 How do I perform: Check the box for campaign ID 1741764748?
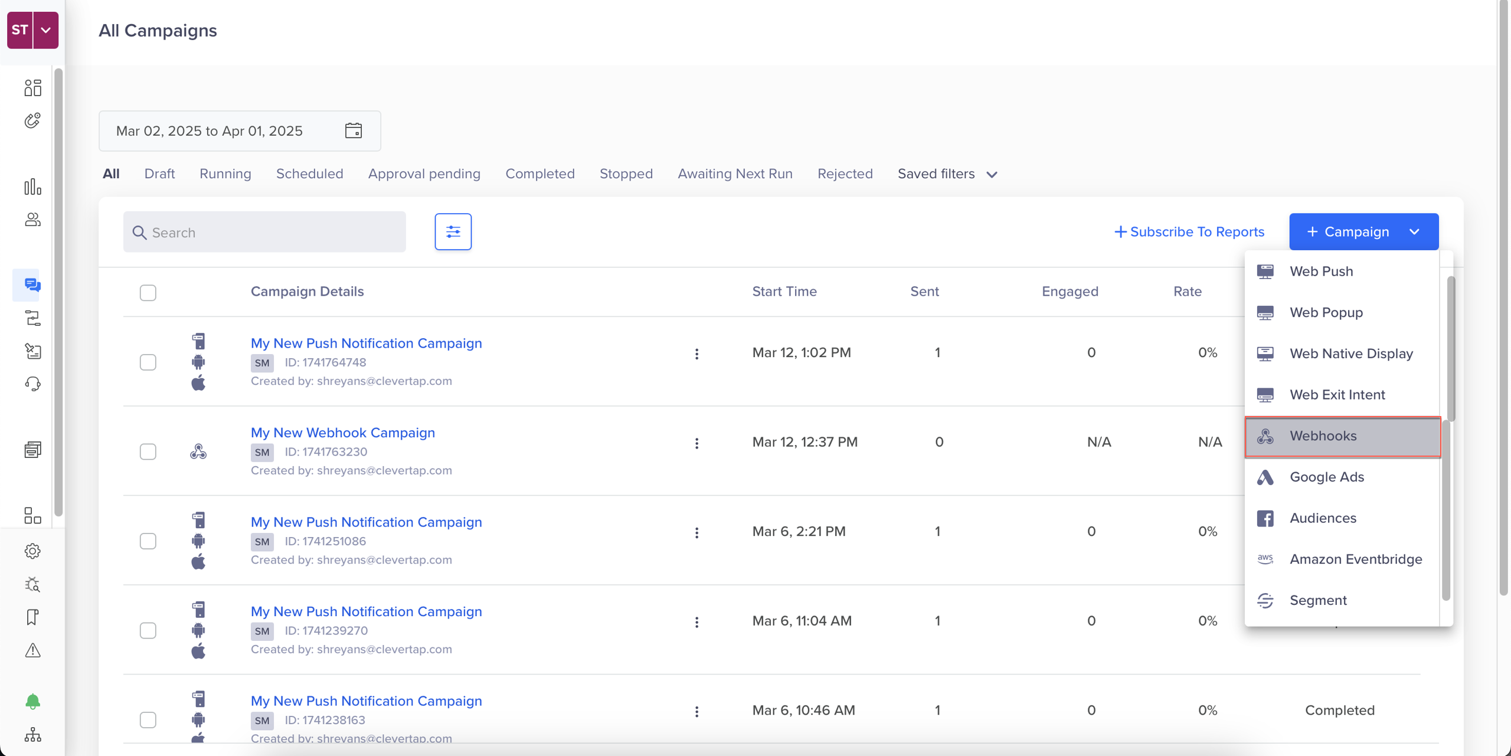148,362
